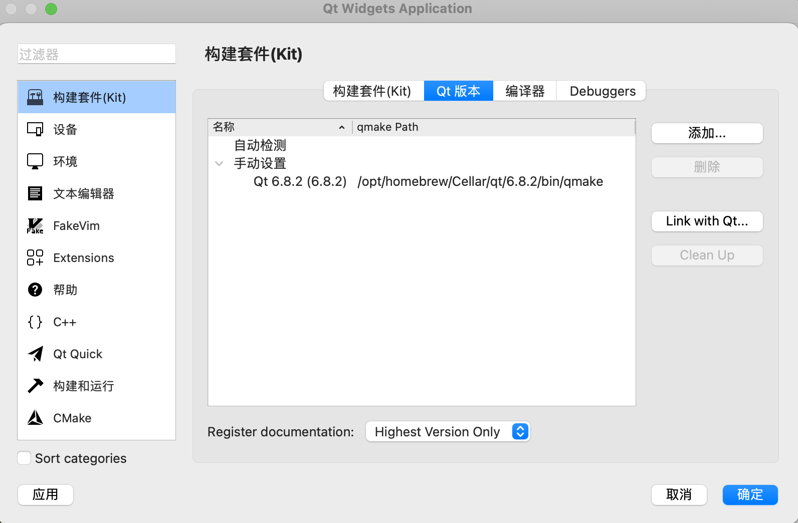This screenshot has width=798, height=523.
Task: Click the Help question mark icon
Action: [x=35, y=290]
